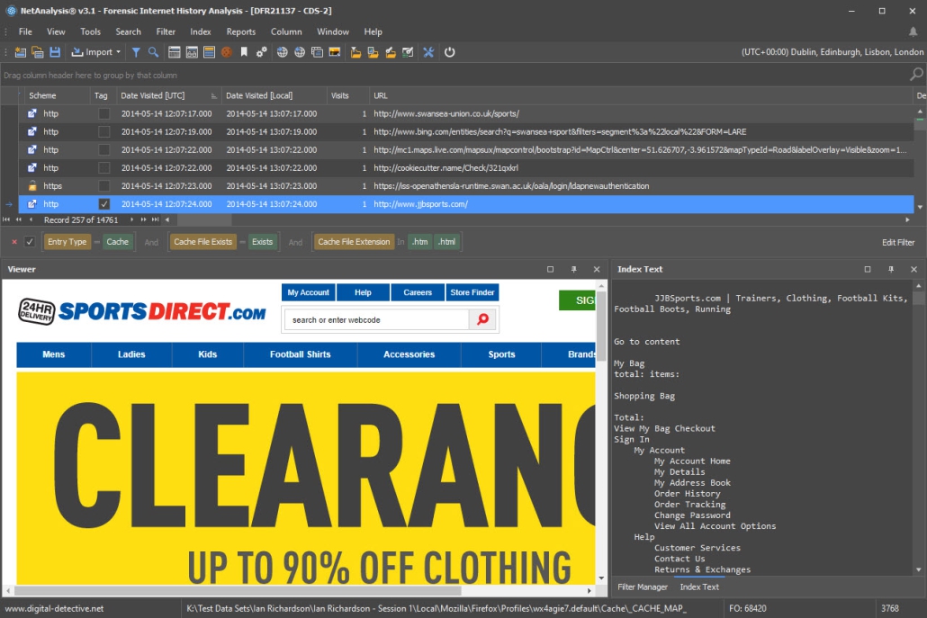Switch to the Filter Manager tab
Viewport: 927px width, 618px height.
click(642, 587)
